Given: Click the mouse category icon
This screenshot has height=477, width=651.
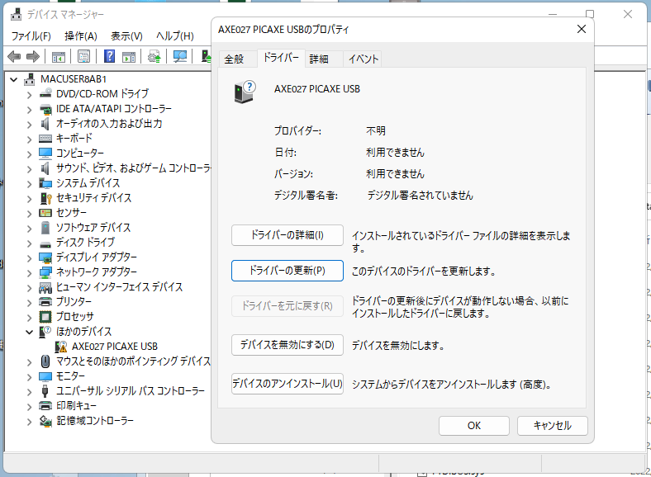Looking at the screenshot, I should click(x=45, y=361).
